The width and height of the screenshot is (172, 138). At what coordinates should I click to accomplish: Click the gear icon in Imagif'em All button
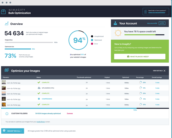(x=4, y=131)
